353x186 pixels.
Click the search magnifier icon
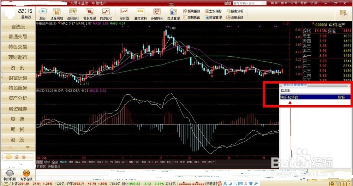click(x=264, y=3)
